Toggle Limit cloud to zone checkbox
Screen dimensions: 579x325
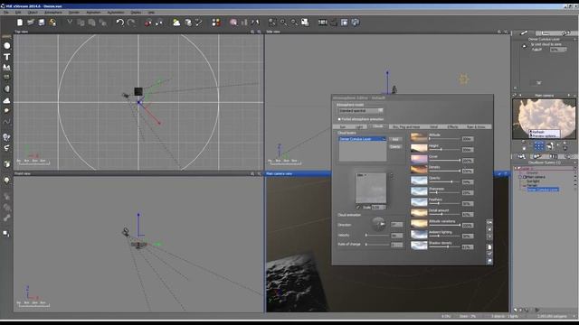click(532, 44)
